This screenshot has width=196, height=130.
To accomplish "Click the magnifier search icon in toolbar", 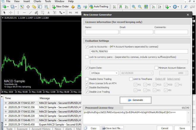I will 186,6.
